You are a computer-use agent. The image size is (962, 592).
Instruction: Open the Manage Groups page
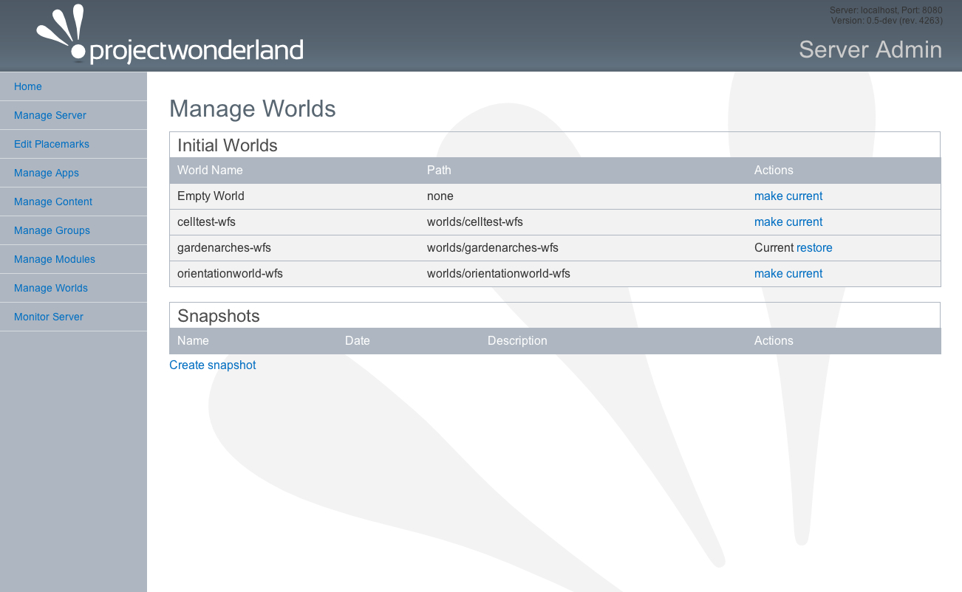pos(52,230)
